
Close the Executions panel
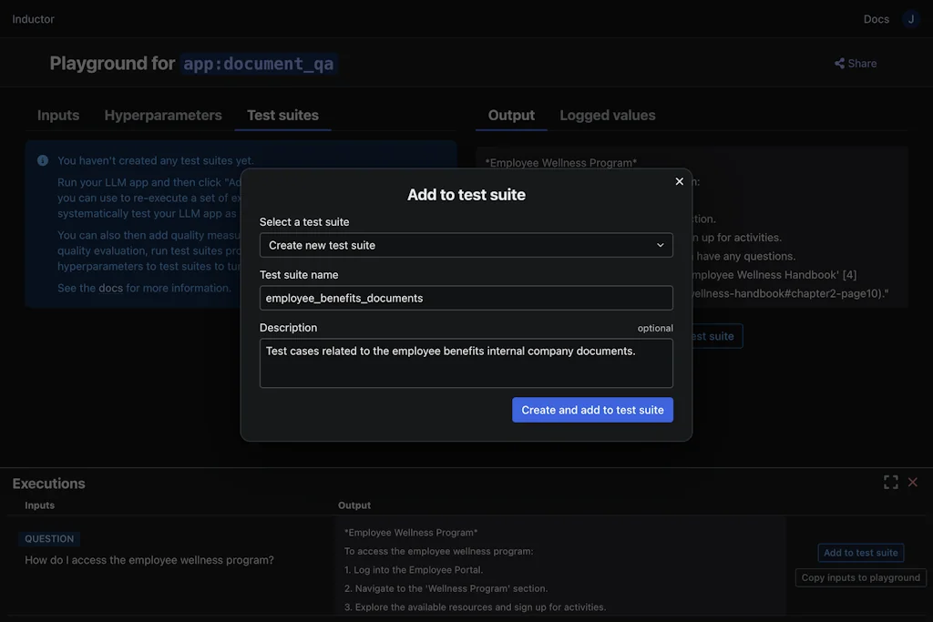click(x=913, y=482)
